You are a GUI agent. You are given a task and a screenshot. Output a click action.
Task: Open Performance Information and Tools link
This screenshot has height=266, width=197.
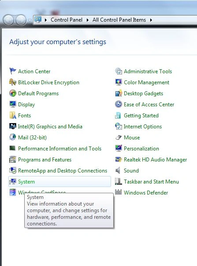pyautogui.click(x=59, y=149)
